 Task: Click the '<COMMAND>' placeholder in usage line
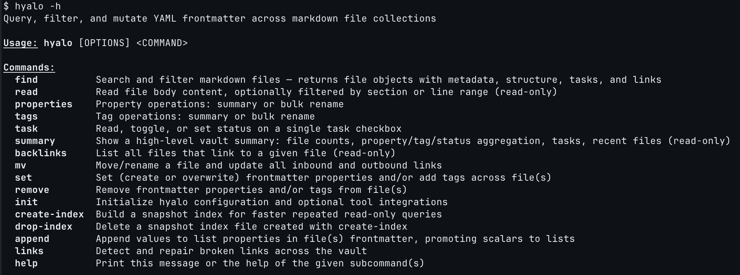[162, 43]
